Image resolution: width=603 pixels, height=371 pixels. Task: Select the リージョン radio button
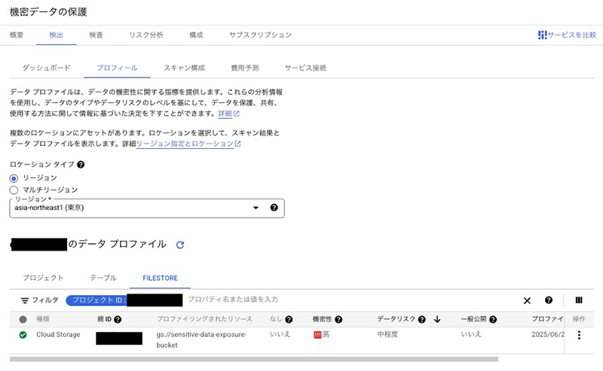[14, 178]
